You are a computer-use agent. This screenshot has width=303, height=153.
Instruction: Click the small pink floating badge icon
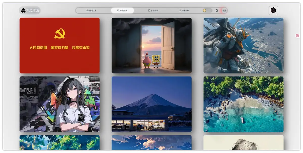click(x=297, y=35)
